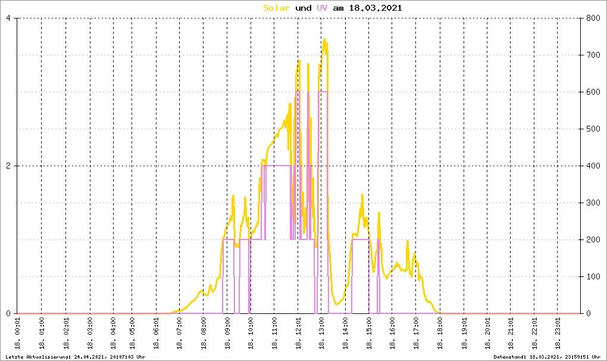The image size is (607, 361).
Task: Click the time label '18. 02:01'
Action: [x=66, y=334]
